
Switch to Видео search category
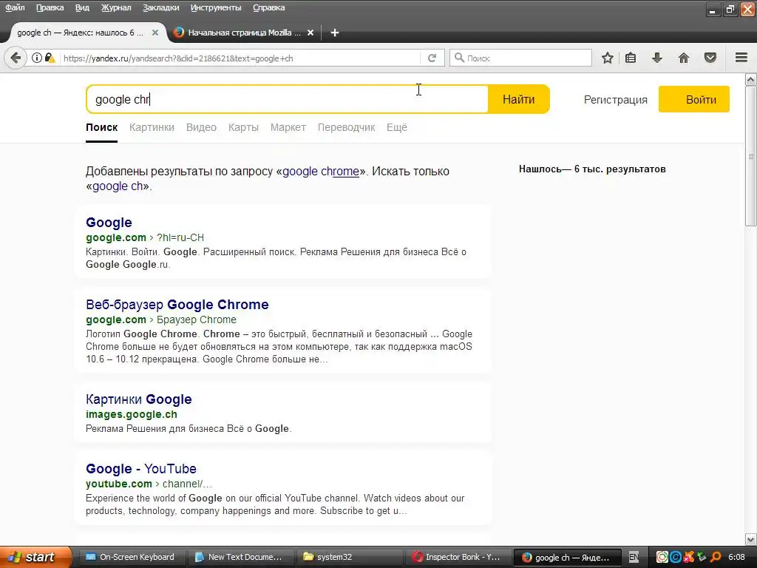click(x=201, y=127)
